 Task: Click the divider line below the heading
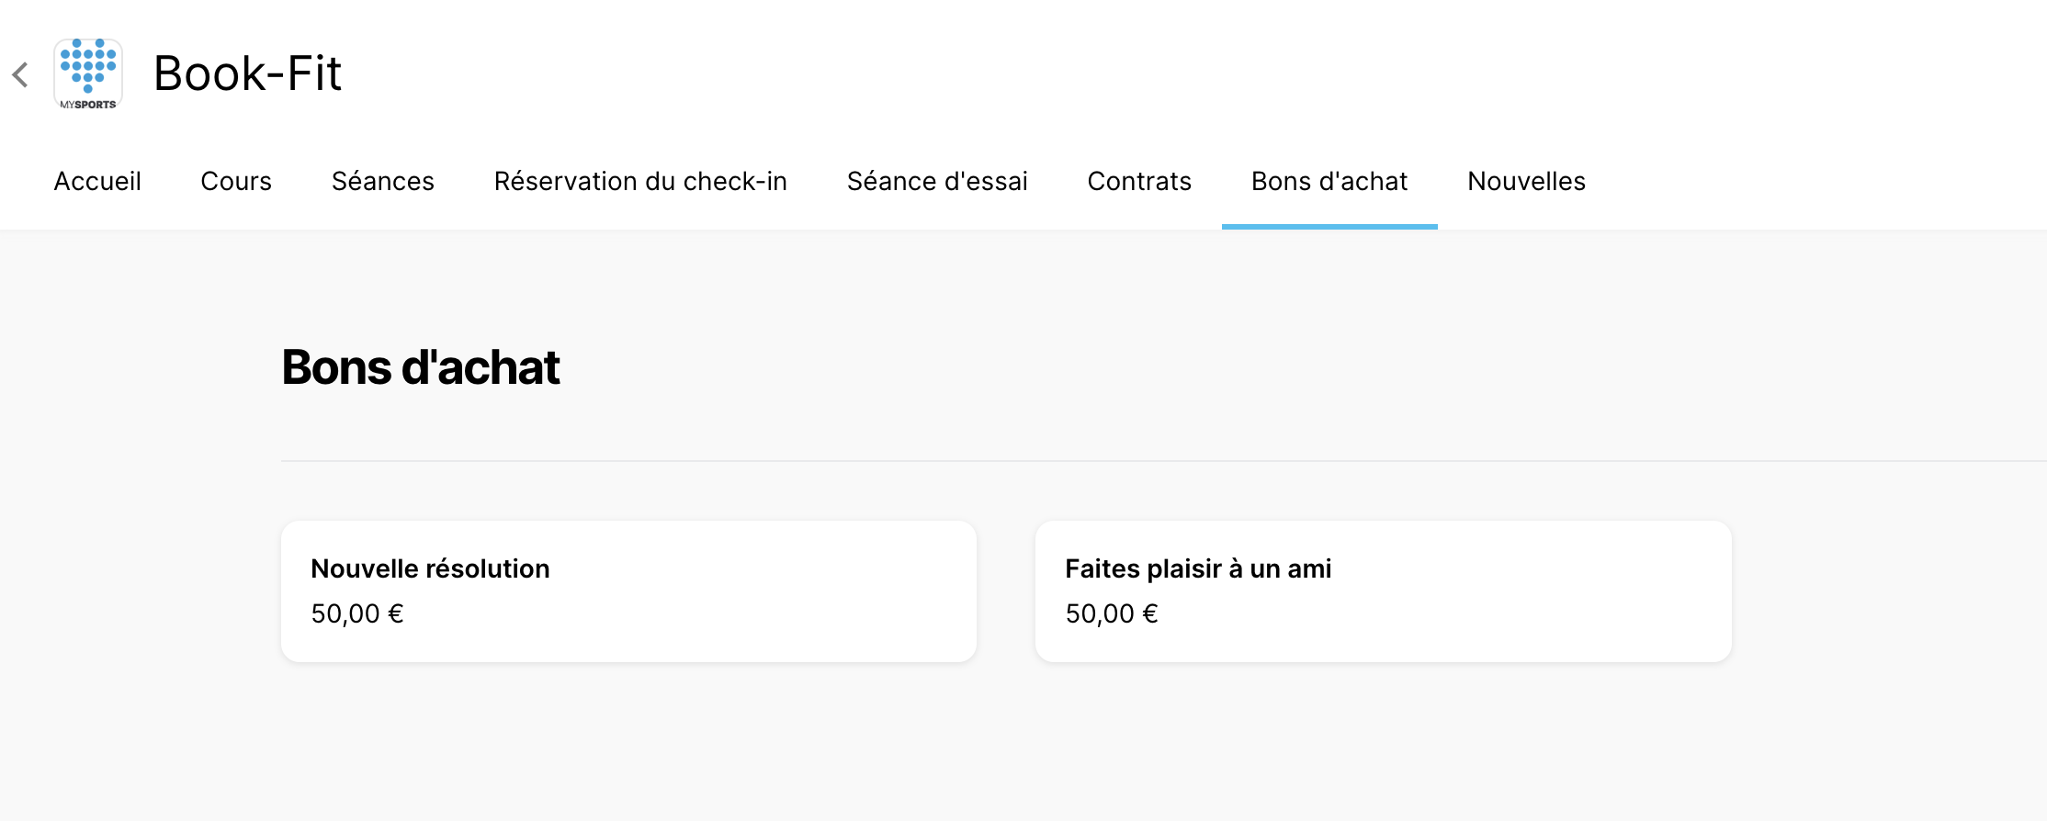[x=1164, y=460]
